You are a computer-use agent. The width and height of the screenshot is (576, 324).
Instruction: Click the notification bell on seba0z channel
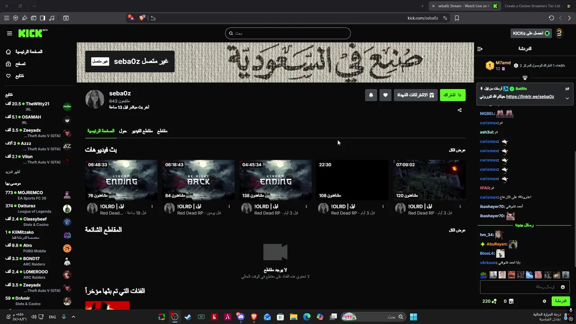(371, 95)
